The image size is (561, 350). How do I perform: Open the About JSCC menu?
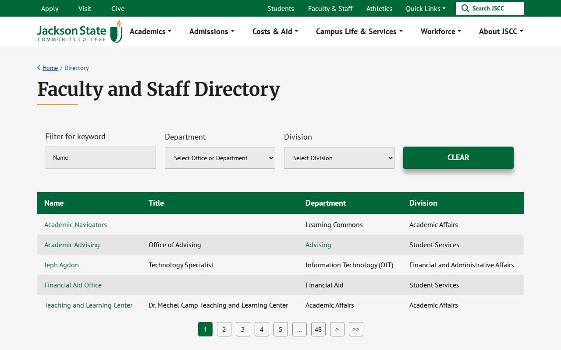501,31
